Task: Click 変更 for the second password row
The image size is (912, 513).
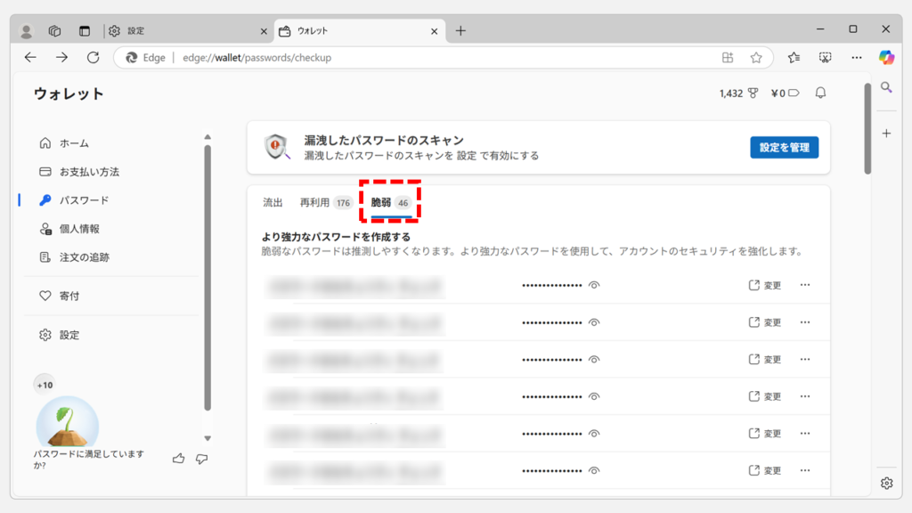Action: (x=765, y=322)
